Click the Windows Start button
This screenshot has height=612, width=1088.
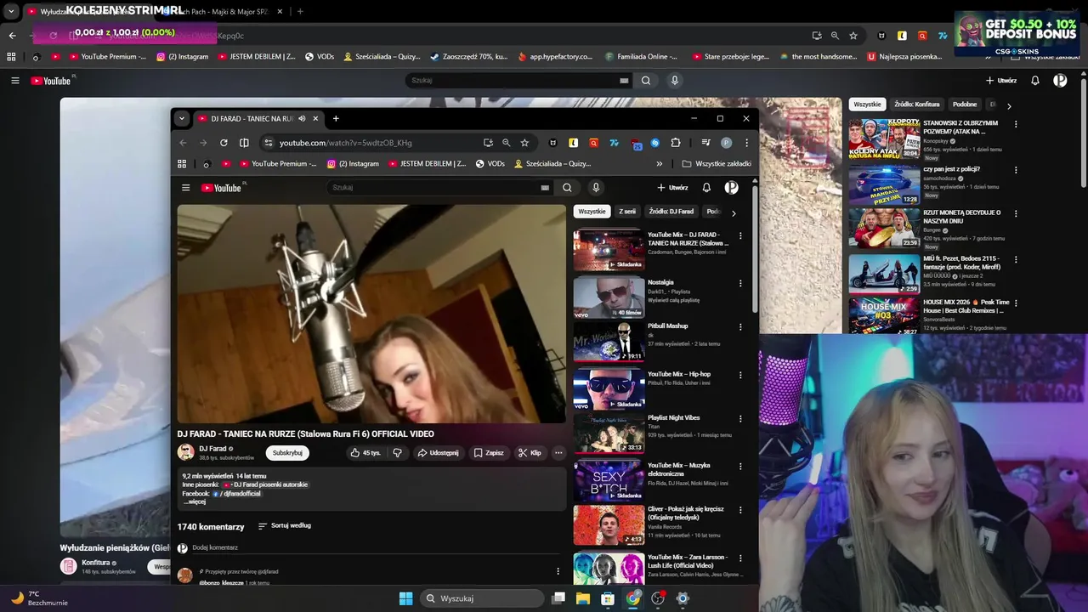click(x=405, y=598)
